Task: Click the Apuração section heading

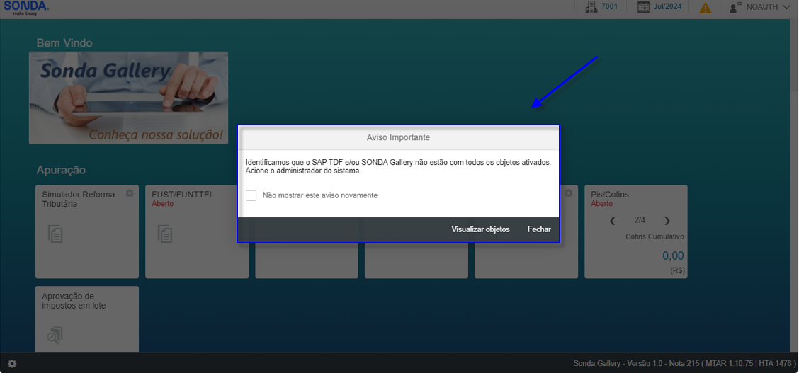Action: (x=61, y=170)
